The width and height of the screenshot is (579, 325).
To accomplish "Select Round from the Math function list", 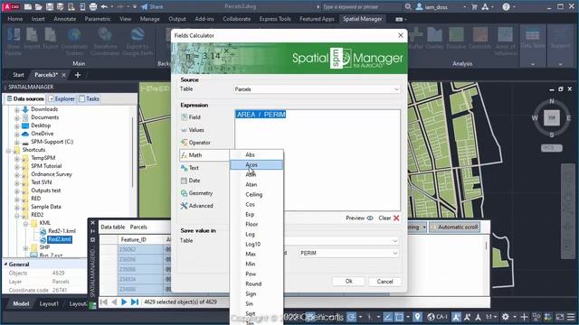I will pos(256,284).
